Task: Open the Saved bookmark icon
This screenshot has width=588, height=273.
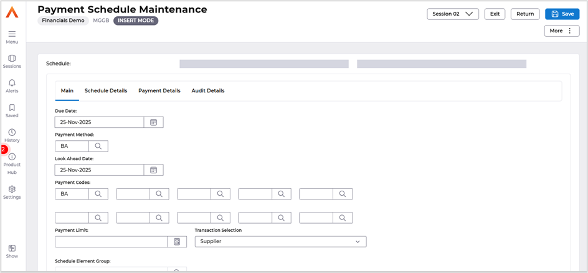Action: 12,108
